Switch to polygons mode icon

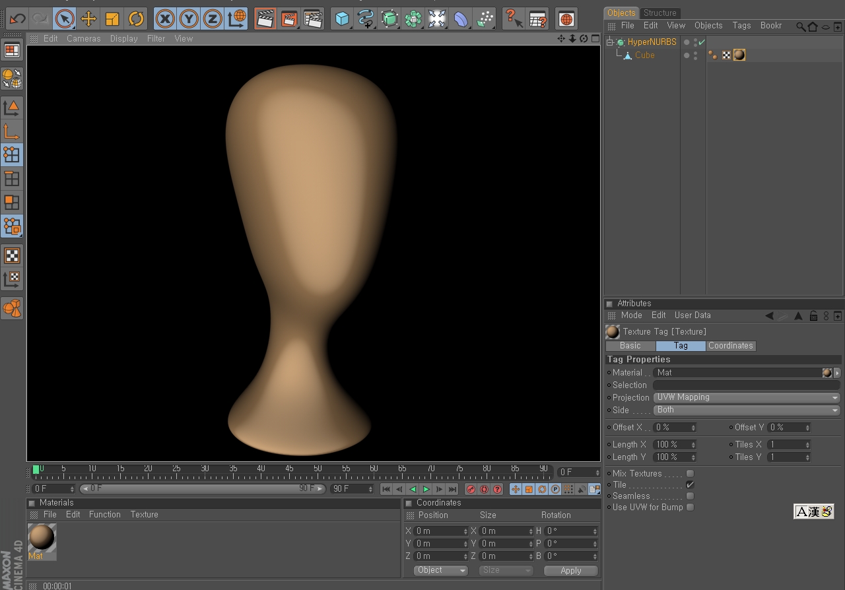pos(12,202)
